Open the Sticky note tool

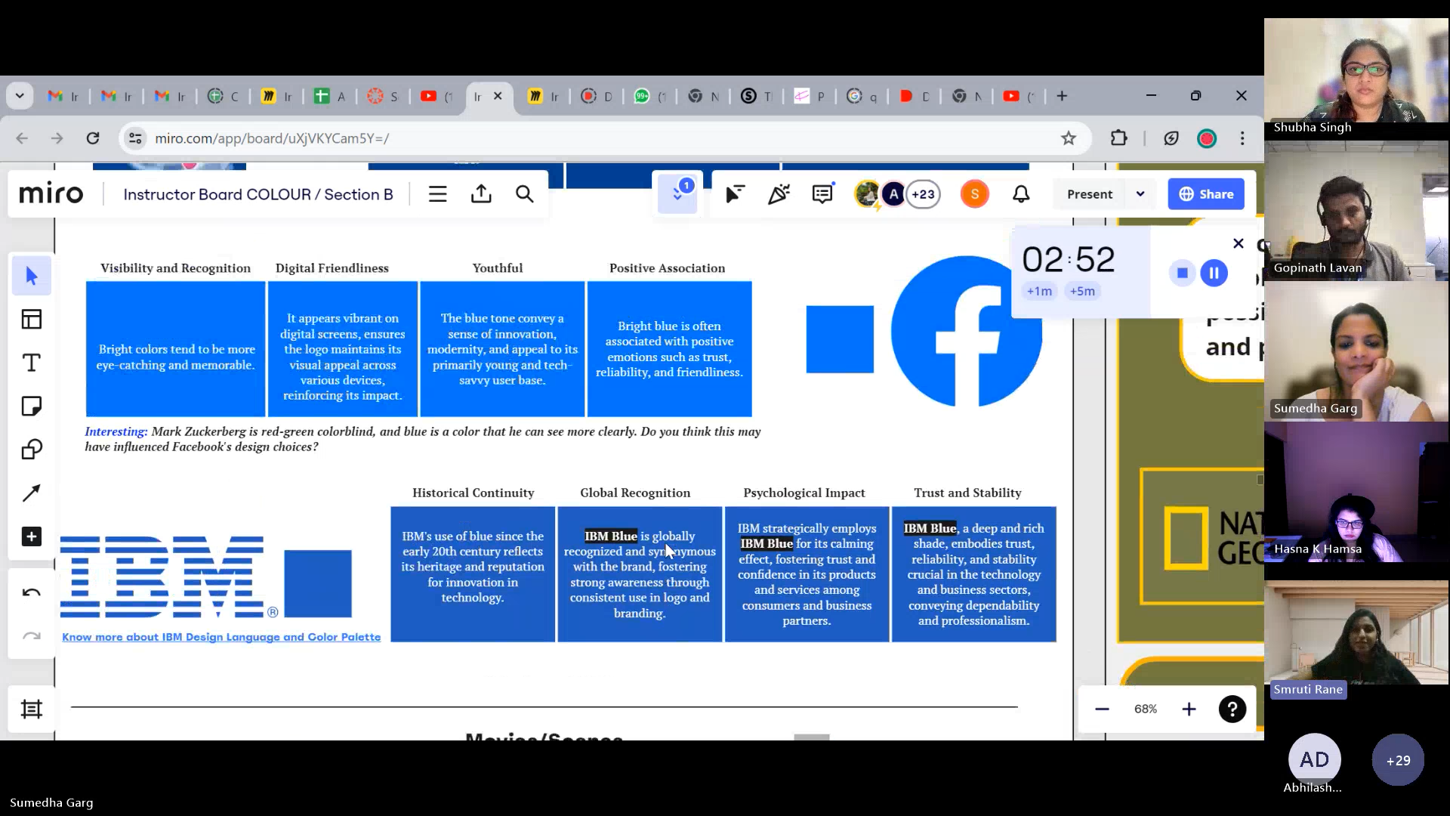[31, 406]
